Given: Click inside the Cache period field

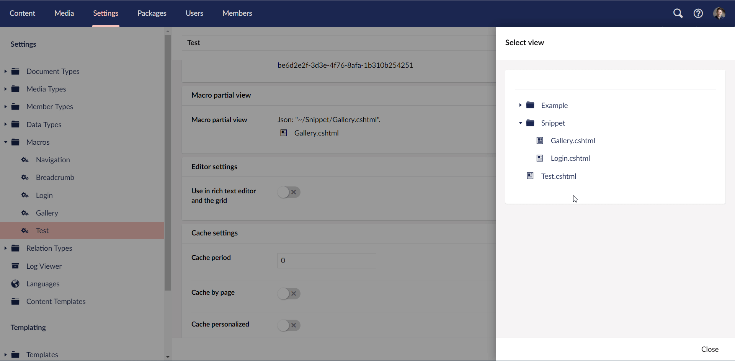Looking at the screenshot, I should tap(326, 260).
